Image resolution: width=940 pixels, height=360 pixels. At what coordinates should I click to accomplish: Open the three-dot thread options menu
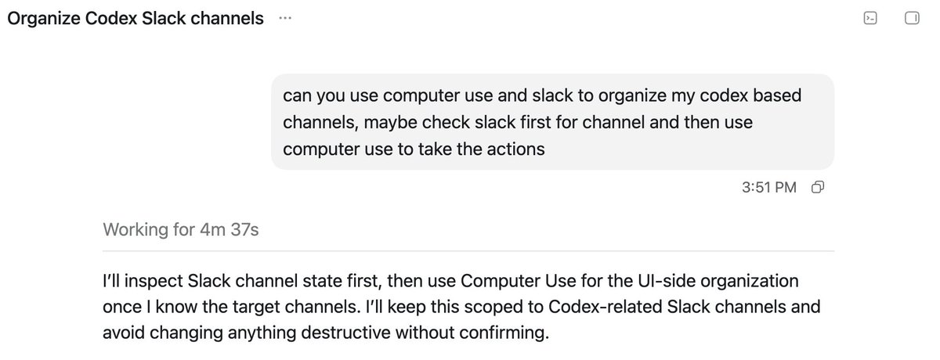click(284, 19)
